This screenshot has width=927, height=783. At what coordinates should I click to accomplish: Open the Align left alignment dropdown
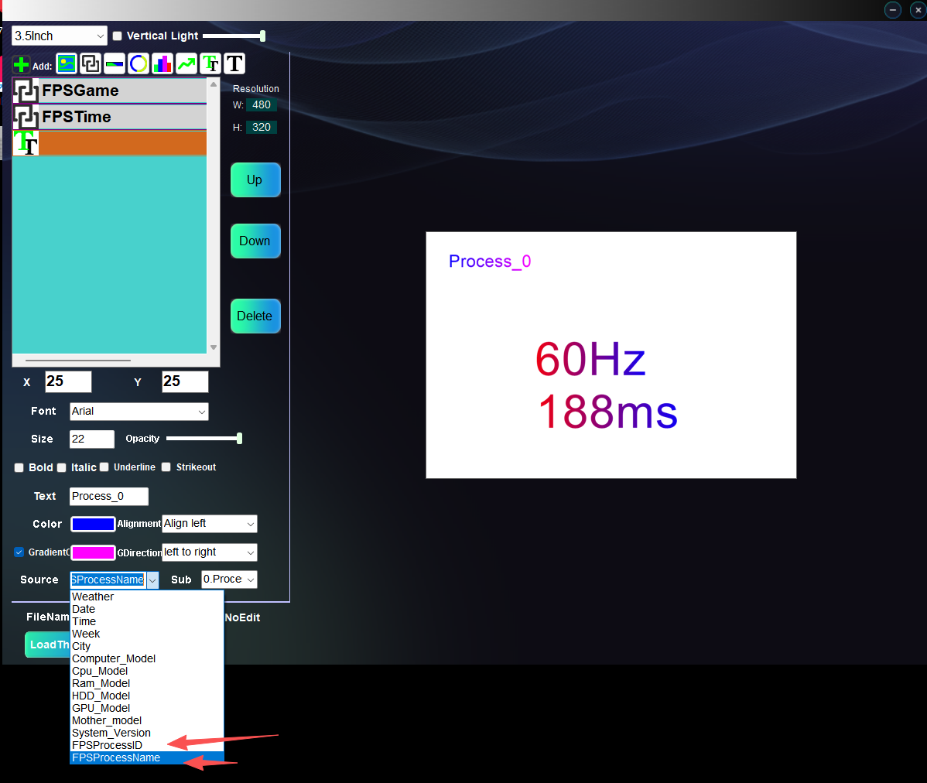coord(209,524)
